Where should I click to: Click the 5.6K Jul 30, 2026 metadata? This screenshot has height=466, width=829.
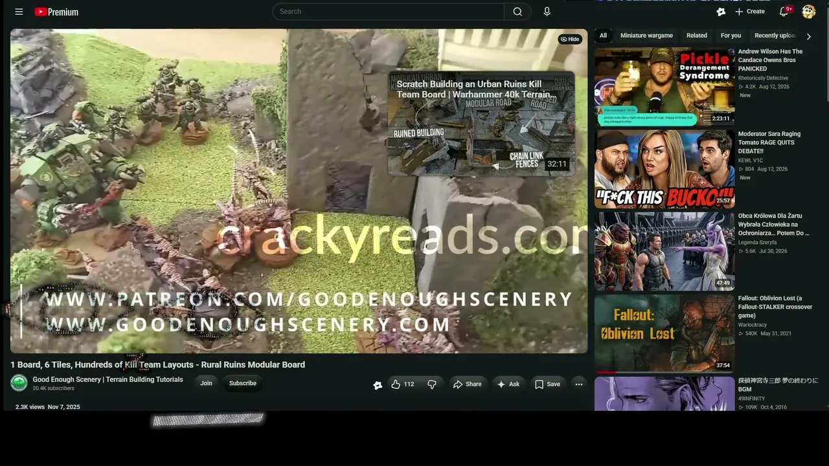pyautogui.click(x=763, y=251)
